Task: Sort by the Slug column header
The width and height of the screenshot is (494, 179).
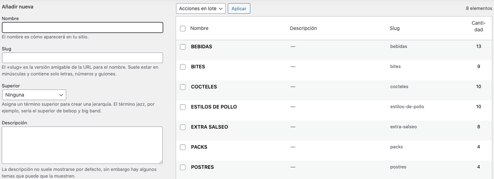Action: (x=394, y=28)
